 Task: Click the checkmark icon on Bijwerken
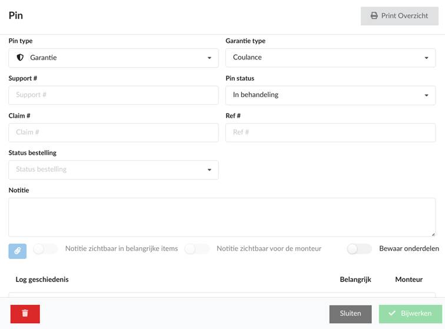(x=391, y=314)
